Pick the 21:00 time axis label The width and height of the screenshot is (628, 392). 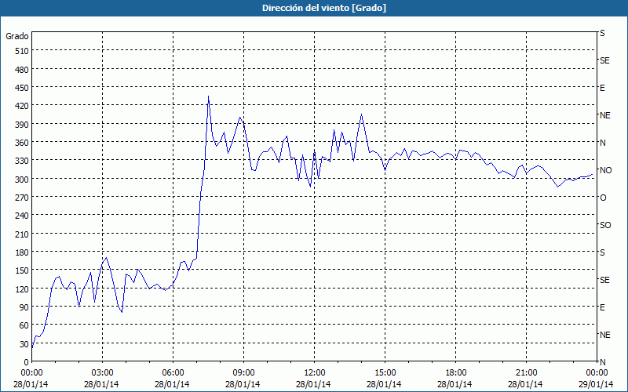pyautogui.click(x=526, y=373)
